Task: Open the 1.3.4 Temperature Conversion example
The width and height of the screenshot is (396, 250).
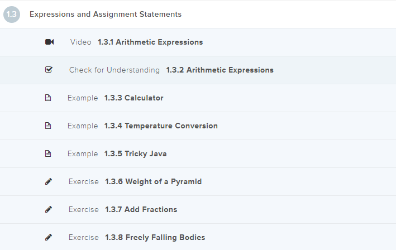Action: pos(161,126)
